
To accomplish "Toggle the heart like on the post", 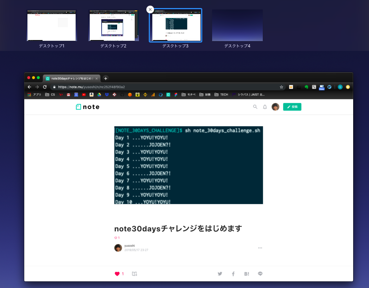I will pos(116,237).
